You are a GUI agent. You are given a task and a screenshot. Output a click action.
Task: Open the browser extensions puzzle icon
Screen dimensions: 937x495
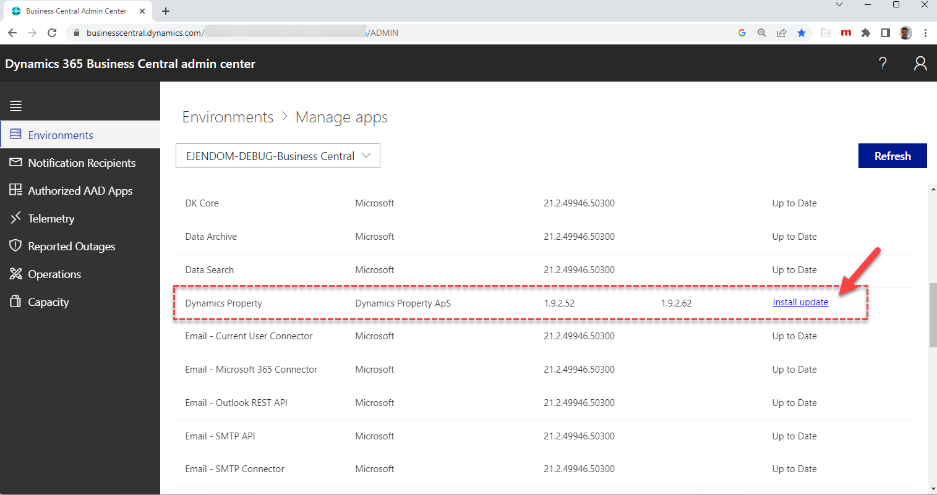click(x=866, y=33)
